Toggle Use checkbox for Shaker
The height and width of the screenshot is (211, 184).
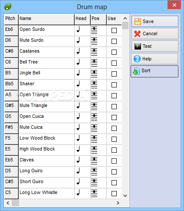[x=114, y=85]
